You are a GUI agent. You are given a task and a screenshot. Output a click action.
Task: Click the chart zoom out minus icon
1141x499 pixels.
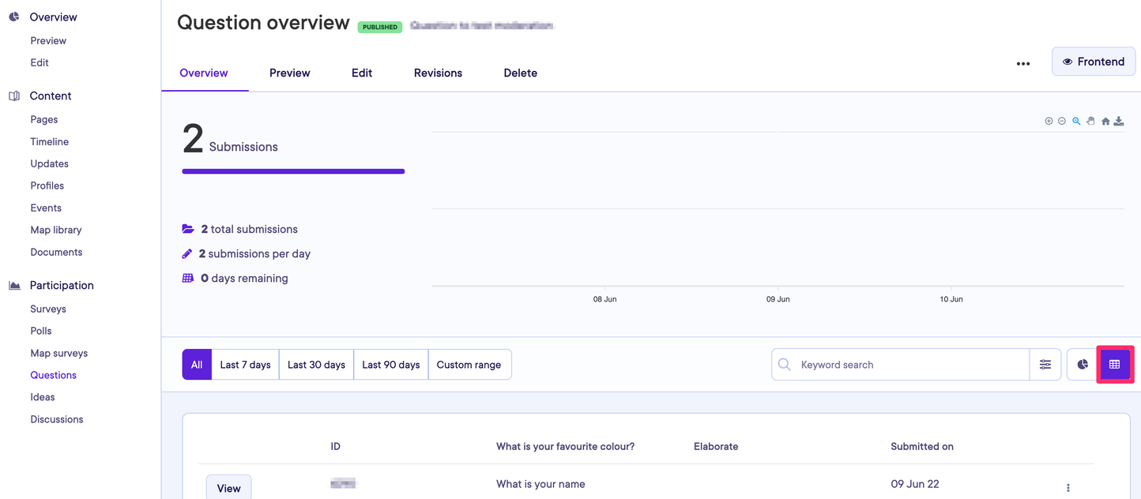click(x=1062, y=122)
